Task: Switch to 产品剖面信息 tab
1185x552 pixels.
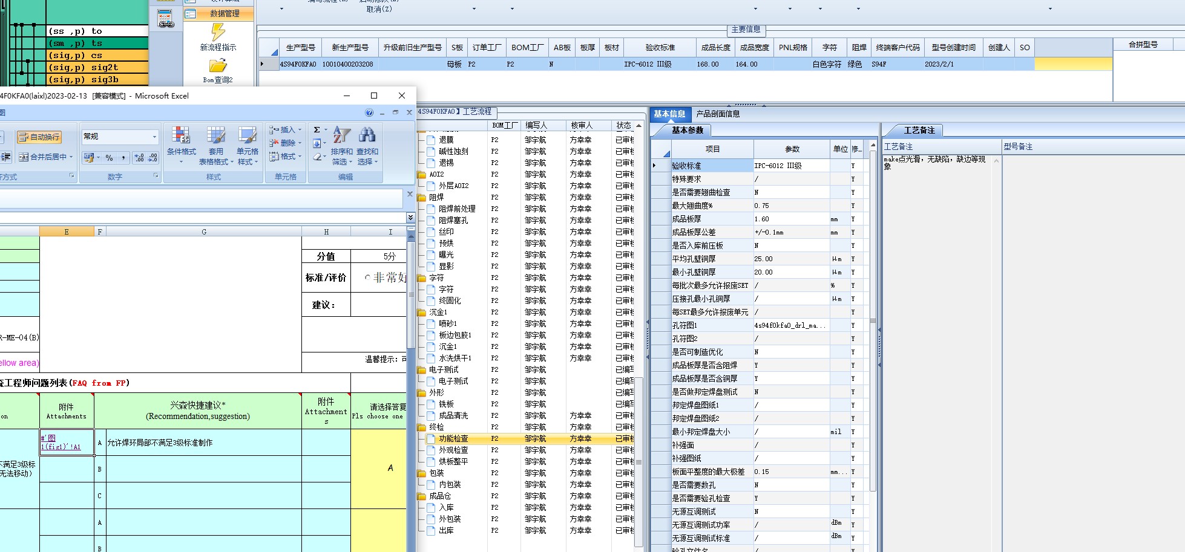Action: 718,114
